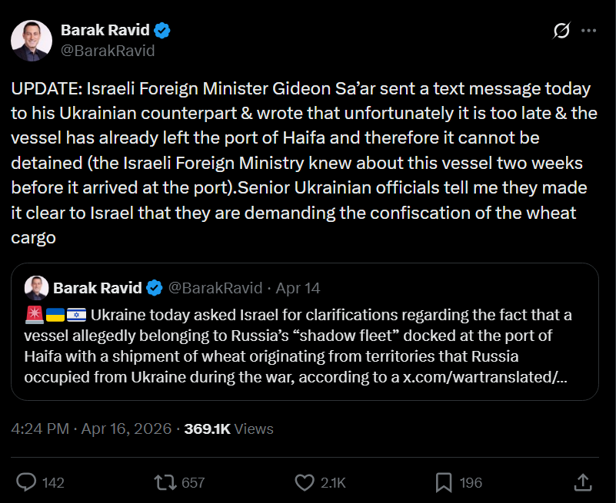The width and height of the screenshot is (616, 503).
Task: Open the @BarakRavid handle under the author name
Action: click(x=108, y=51)
